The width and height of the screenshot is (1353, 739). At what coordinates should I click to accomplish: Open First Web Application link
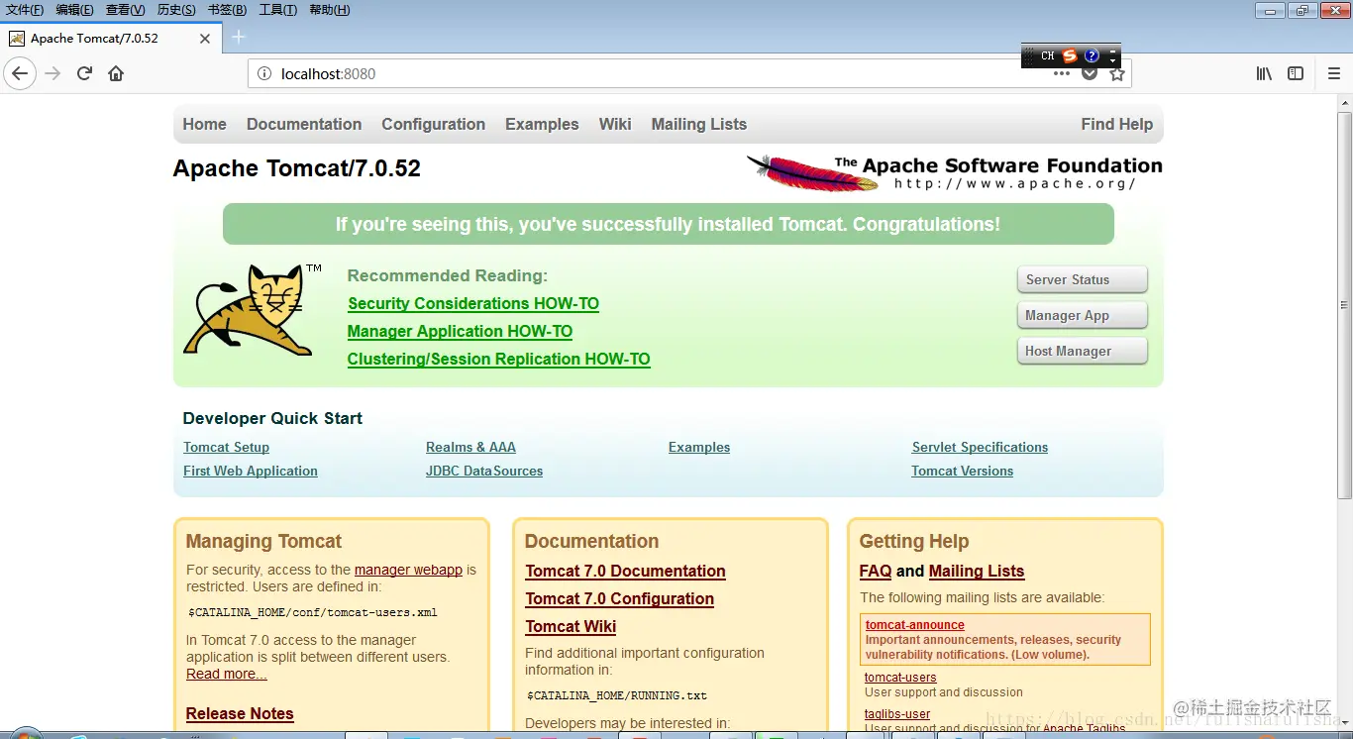(x=251, y=472)
